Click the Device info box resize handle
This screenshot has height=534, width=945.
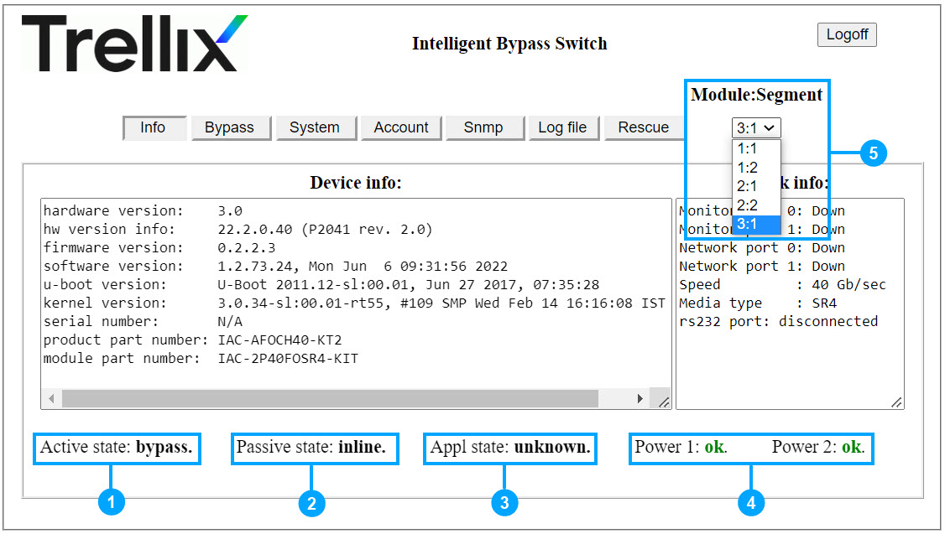(664, 402)
